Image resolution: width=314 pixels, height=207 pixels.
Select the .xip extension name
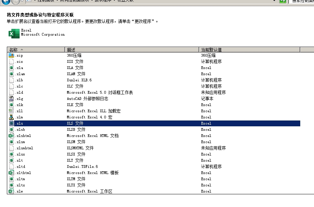(x=19, y=56)
